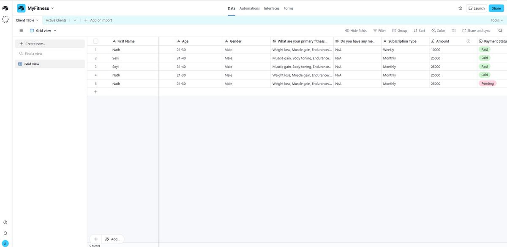Open the Group option
This screenshot has height=247, width=507.
400,31
